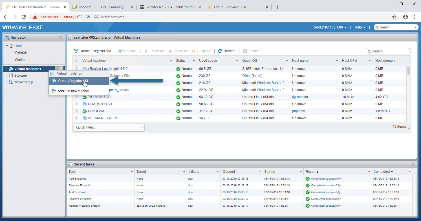Open the Guest OS column menu arrow
Image resolution: width=421 pixels, height=221 pixels.
point(287,61)
